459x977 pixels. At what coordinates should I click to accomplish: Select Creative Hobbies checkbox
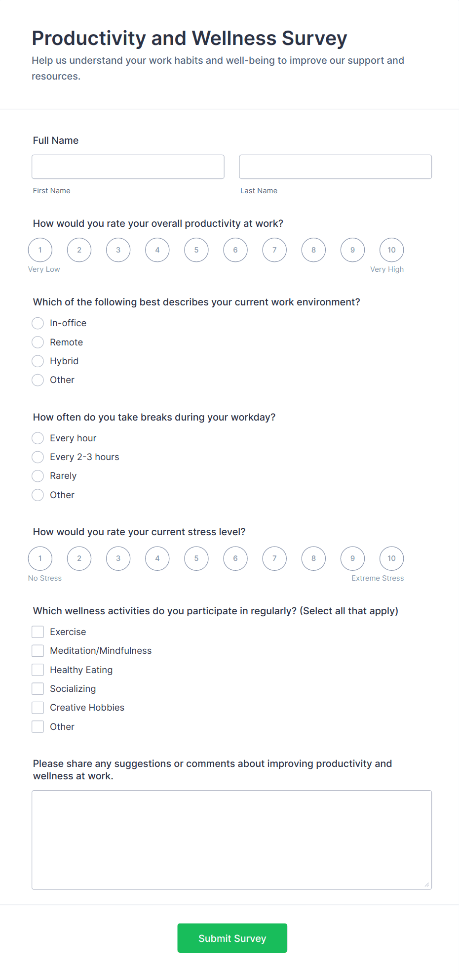38,707
